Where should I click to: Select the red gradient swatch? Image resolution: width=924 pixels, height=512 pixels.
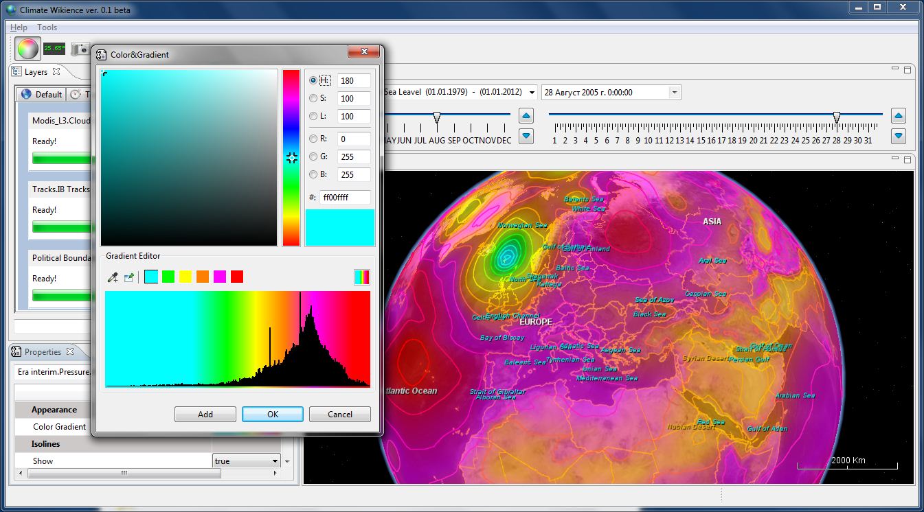pos(237,277)
